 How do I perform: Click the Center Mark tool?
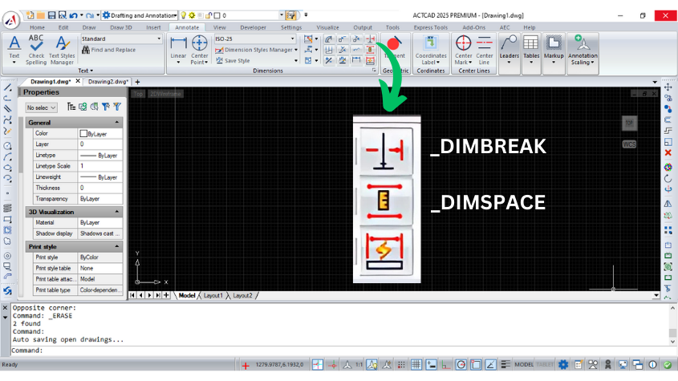click(463, 50)
